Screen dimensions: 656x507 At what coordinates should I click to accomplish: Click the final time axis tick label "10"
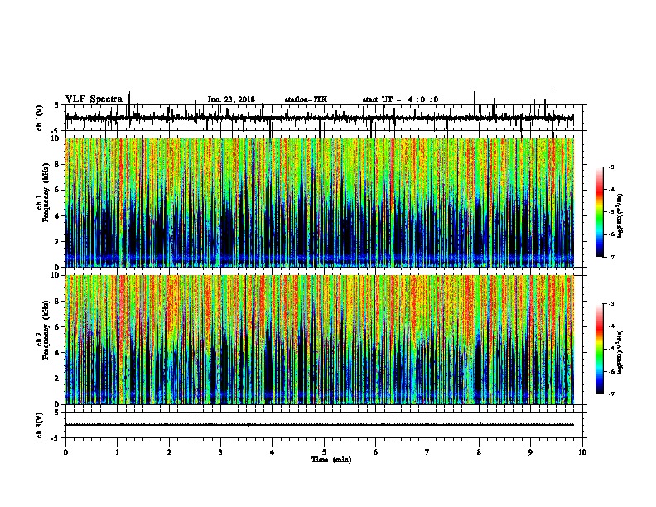point(582,452)
